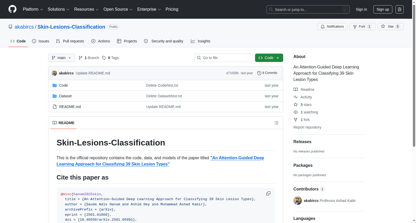Image resolution: width=416 pixels, height=223 pixels.
Task: Click Report repository link
Action: click(307, 127)
